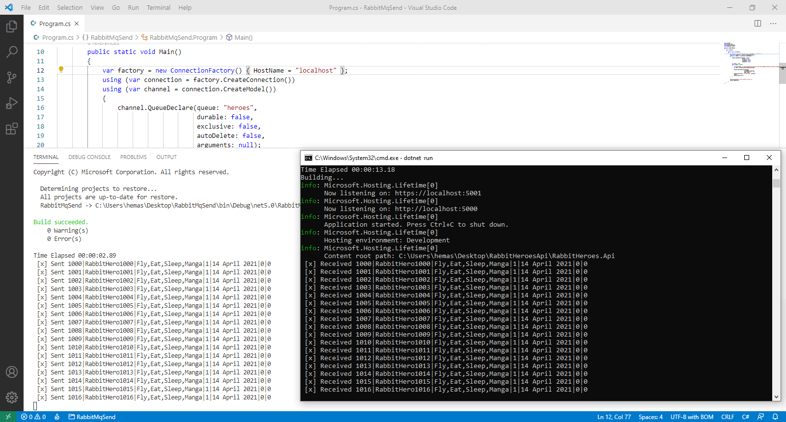786x422 pixels.
Task: Select the Program.cs editor tab
Action: (x=55, y=24)
